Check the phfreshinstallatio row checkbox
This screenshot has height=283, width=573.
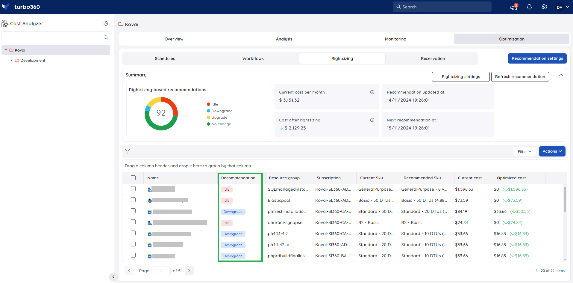133,211
